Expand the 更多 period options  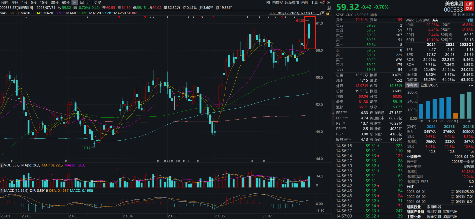[x=98, y=3]
